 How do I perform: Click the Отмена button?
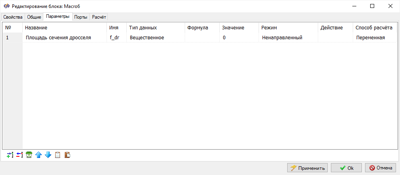pyautogui.click(x=381, y=168)
